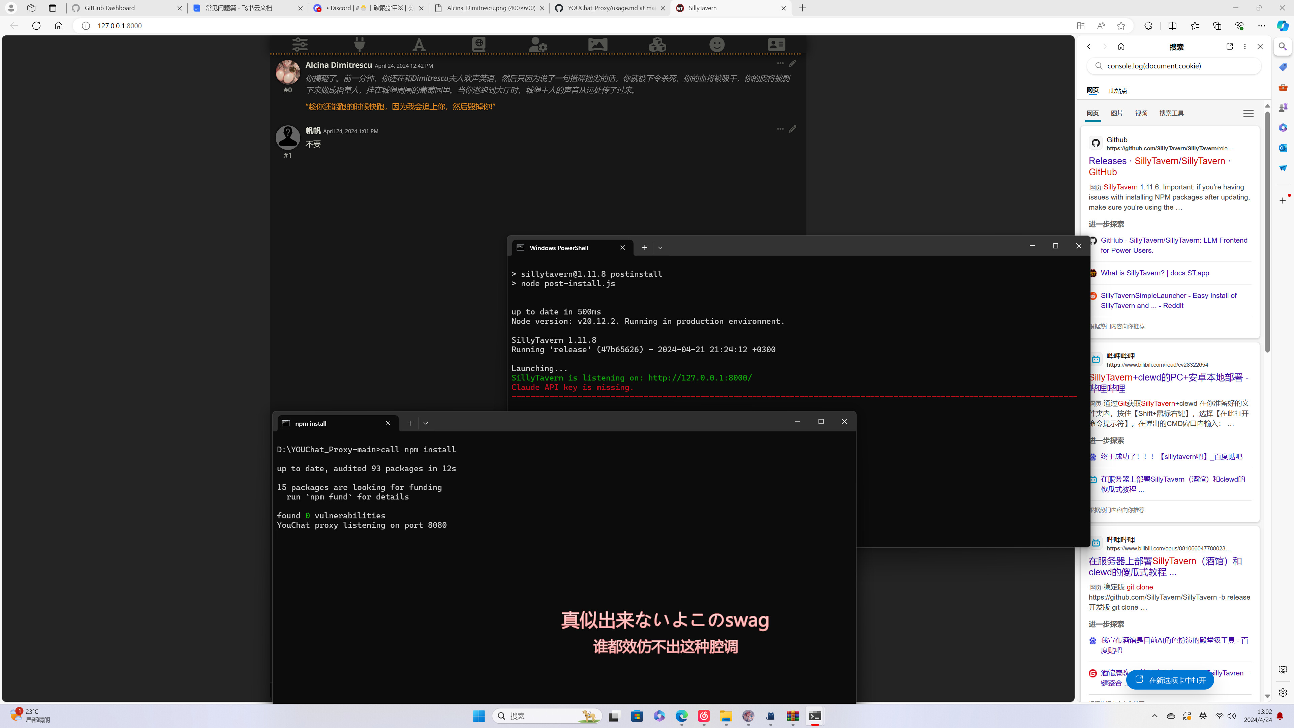Open the AI Response Configuration sliders panel
The height and width of the screenshot is (728, 1294).
[300, 44]
